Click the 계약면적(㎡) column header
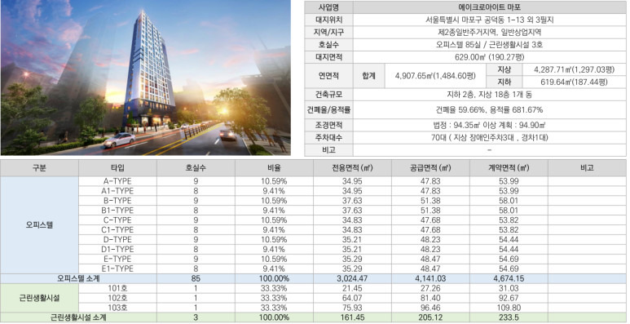This screenshot has width=630, height=324. pyautogui.click(x=509, y=168)
